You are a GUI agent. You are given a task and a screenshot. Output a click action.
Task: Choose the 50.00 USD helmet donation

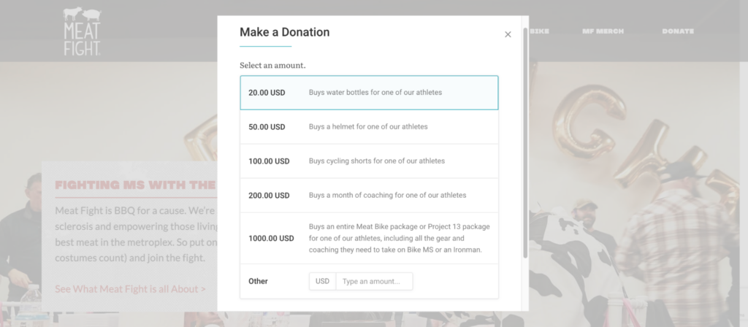click(369, 127)
